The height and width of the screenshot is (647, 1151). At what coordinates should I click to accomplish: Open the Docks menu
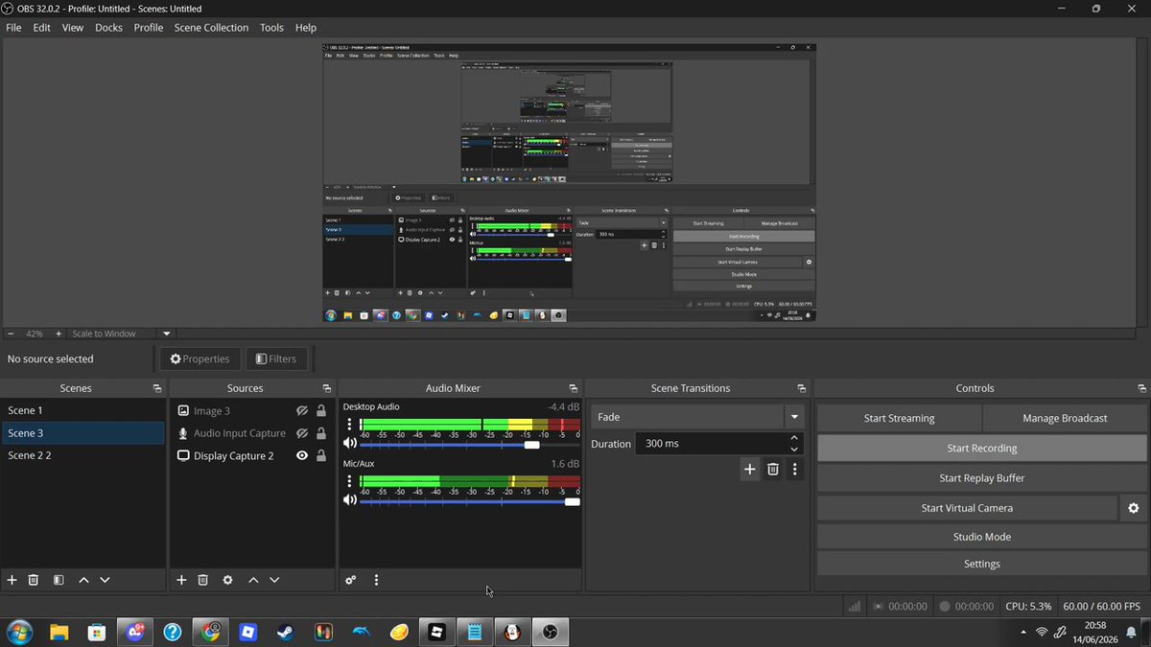click(x=108, y=28)
